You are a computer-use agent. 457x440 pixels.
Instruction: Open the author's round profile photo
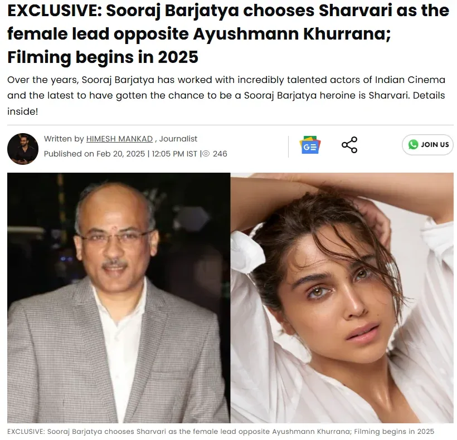pyautogui.click(x=23, y=149)
